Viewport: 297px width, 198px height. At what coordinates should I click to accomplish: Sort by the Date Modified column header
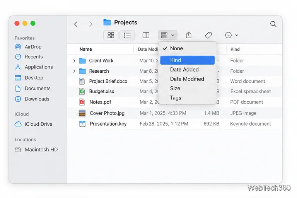click(x=148, y=49)
